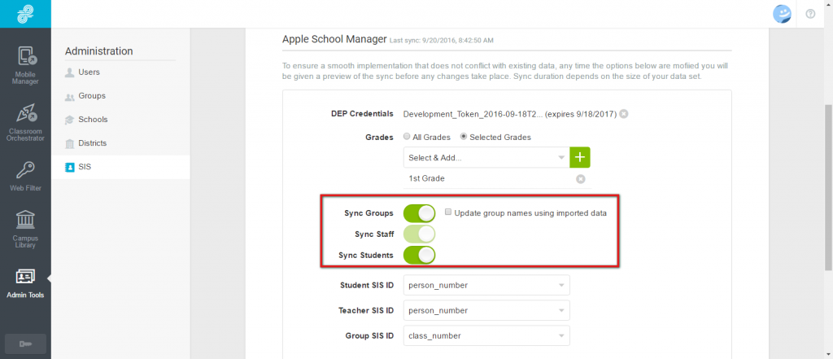The width and height of the screenshot is (833, 359).
Task: Toggle the Sync Students switch
Action: pos(419,255)
